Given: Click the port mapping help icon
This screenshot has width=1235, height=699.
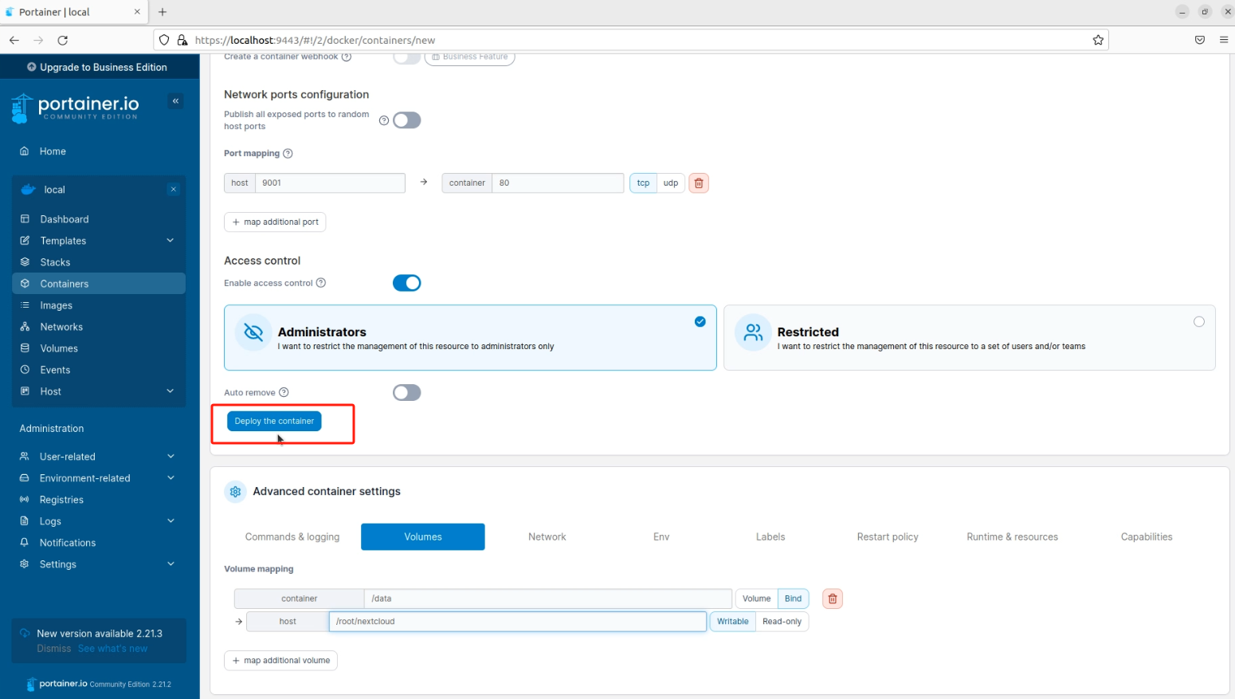Looking at the screenshot, I should (x=288, y=153).
